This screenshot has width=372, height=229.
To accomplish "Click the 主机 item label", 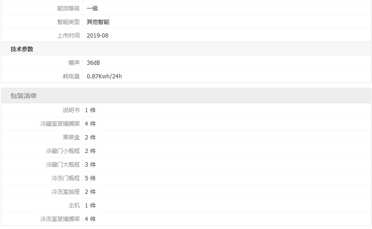I will pyautogui.click(x=74, y=206).
